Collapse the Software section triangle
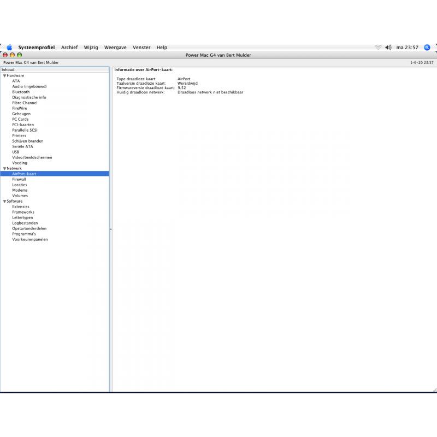This screenshot has height=437, width=437. [4, 202]
